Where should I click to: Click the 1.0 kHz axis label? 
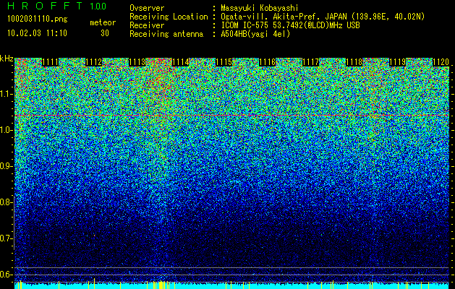click(x=5, y=130)
